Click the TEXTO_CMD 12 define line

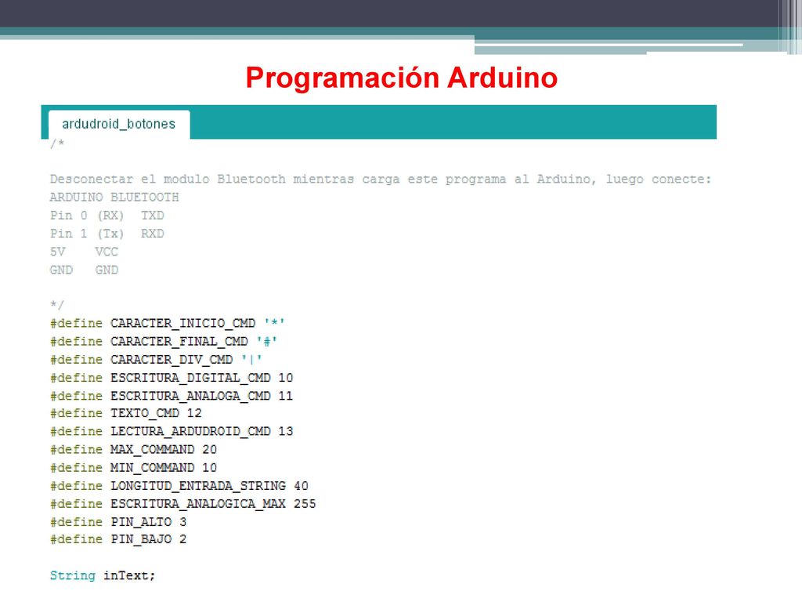tap(126, 413)
